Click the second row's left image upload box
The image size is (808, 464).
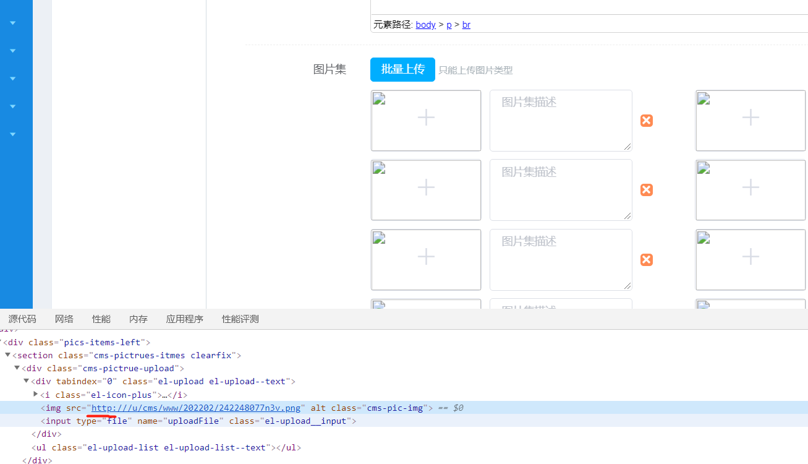click(x=426, y=190)
